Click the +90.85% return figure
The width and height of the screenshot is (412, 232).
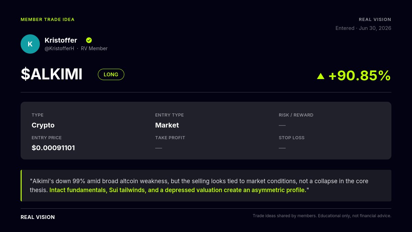(359, 76)
